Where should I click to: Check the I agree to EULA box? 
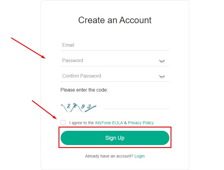point(63,122)
